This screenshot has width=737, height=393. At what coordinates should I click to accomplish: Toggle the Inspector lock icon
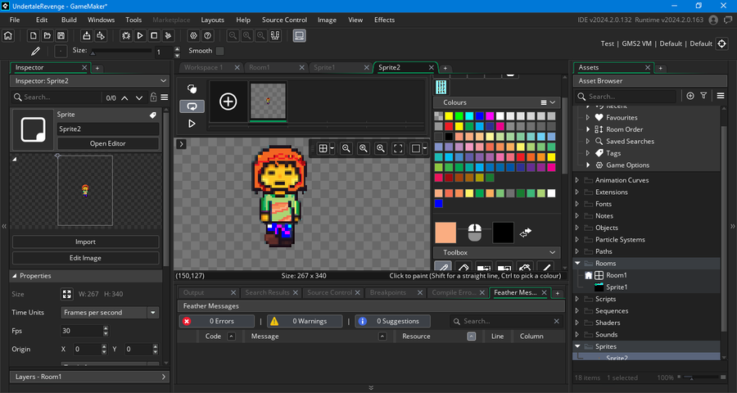pyautogui.click(x=153, y=97)
